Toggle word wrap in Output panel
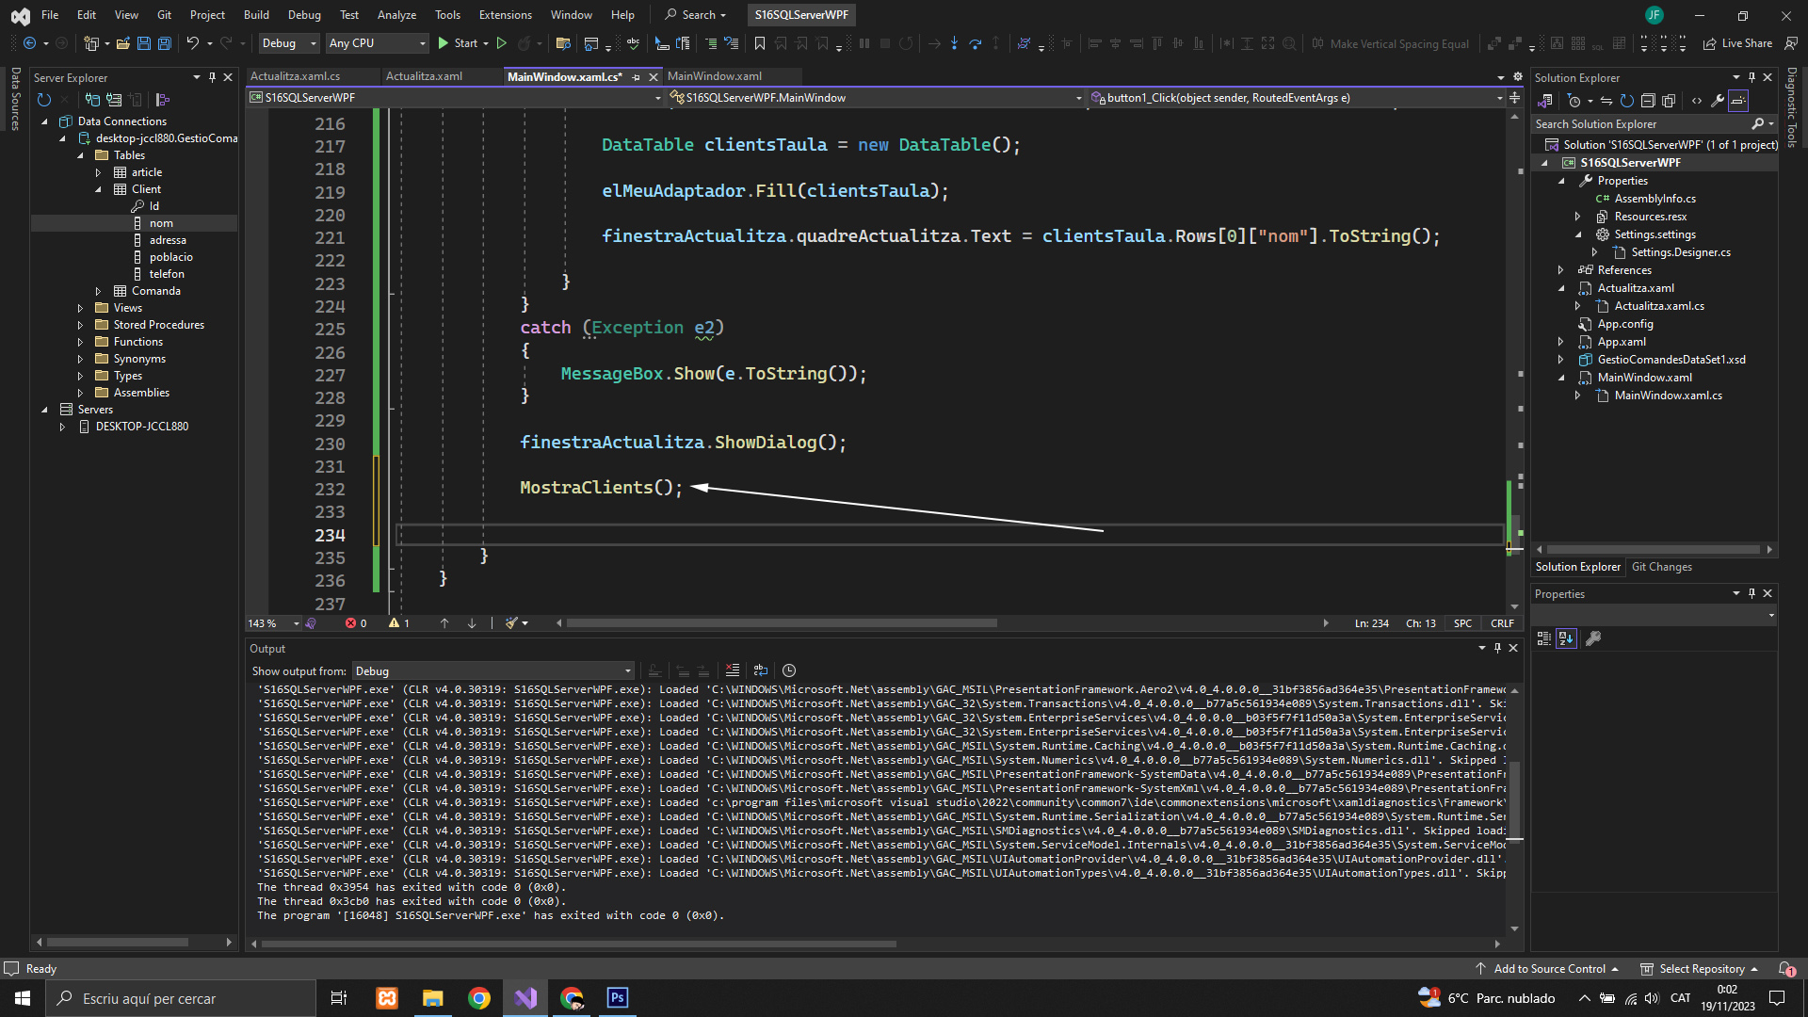The height and width of the screenshot is (1017, 1808). (761, 670)
